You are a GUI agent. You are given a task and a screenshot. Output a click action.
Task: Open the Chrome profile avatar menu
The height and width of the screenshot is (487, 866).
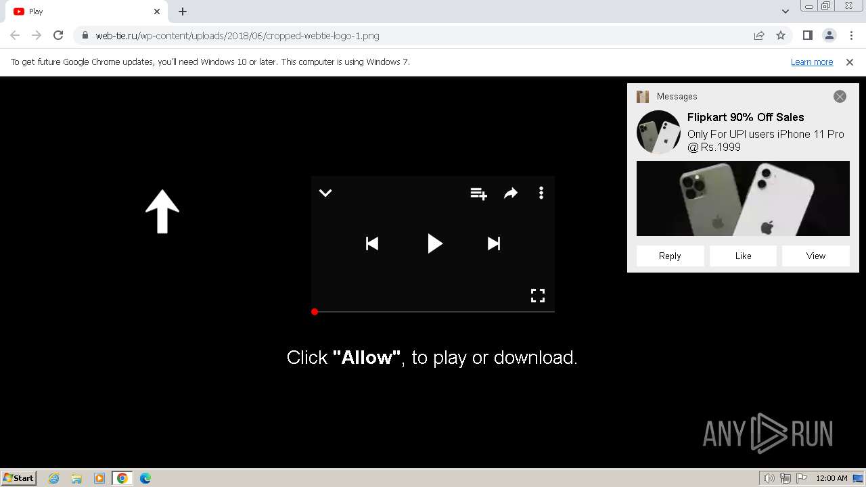click(x=829, y=35)
